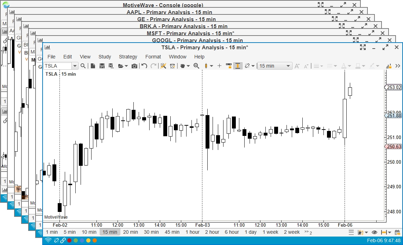Switch bar size to 5 min
403x245 pixels.
click(70, 232)
